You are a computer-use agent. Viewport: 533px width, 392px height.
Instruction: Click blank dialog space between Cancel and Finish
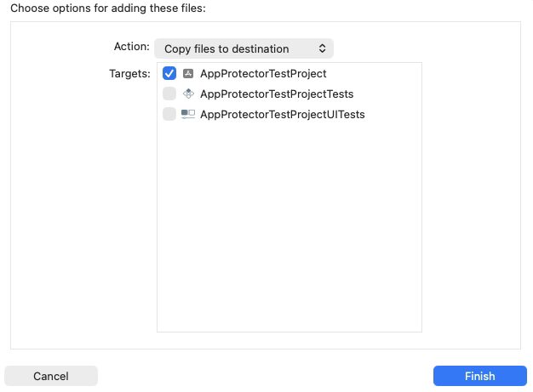pyautogui.click(x=266, y=376)
